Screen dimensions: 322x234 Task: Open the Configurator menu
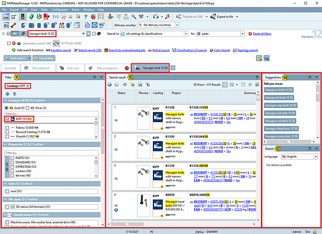[x=60, y=9]
